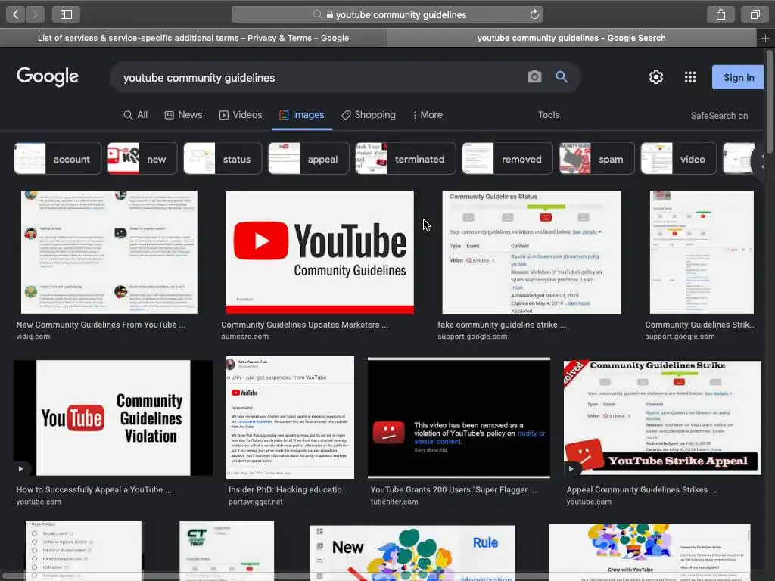Image resolution: width=775 pixels, height=581 pixels.
Task: Open the Shopping results tab
Action: [369, 115]
